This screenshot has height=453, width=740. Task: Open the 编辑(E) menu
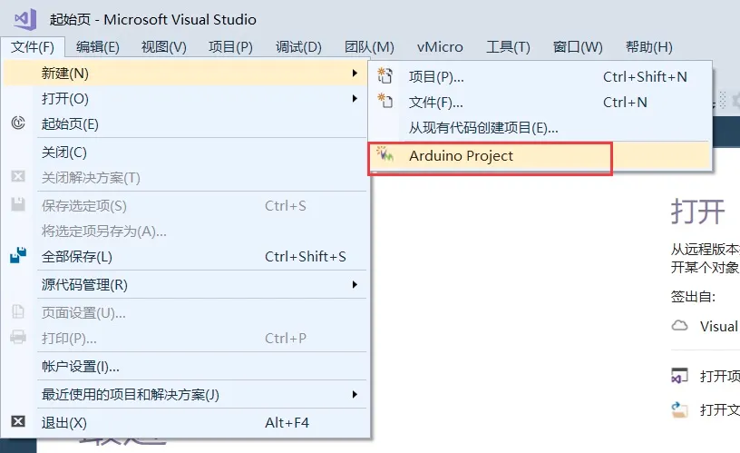click(98, 47)
